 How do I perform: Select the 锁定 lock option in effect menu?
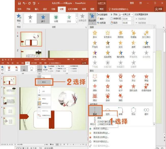coord(44,99)
